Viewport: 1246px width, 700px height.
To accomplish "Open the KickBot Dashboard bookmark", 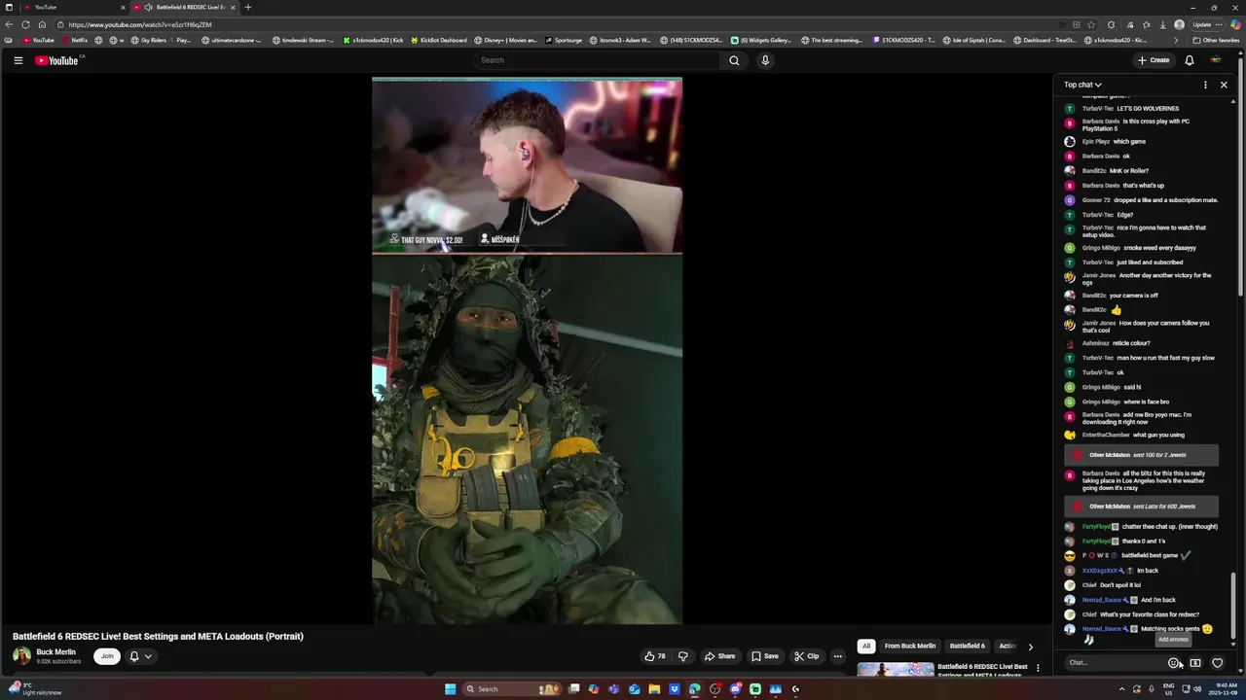I will tap(438, 40).
